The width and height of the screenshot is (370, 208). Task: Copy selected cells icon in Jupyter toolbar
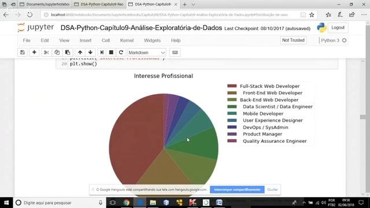coord(57,53)
